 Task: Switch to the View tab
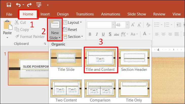click(176, 14)
